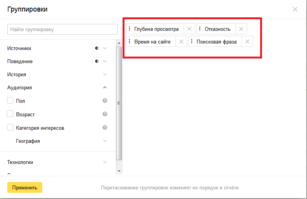Expand the Источники section chevron
Viewport: 307px width, 199px height.
105,48
